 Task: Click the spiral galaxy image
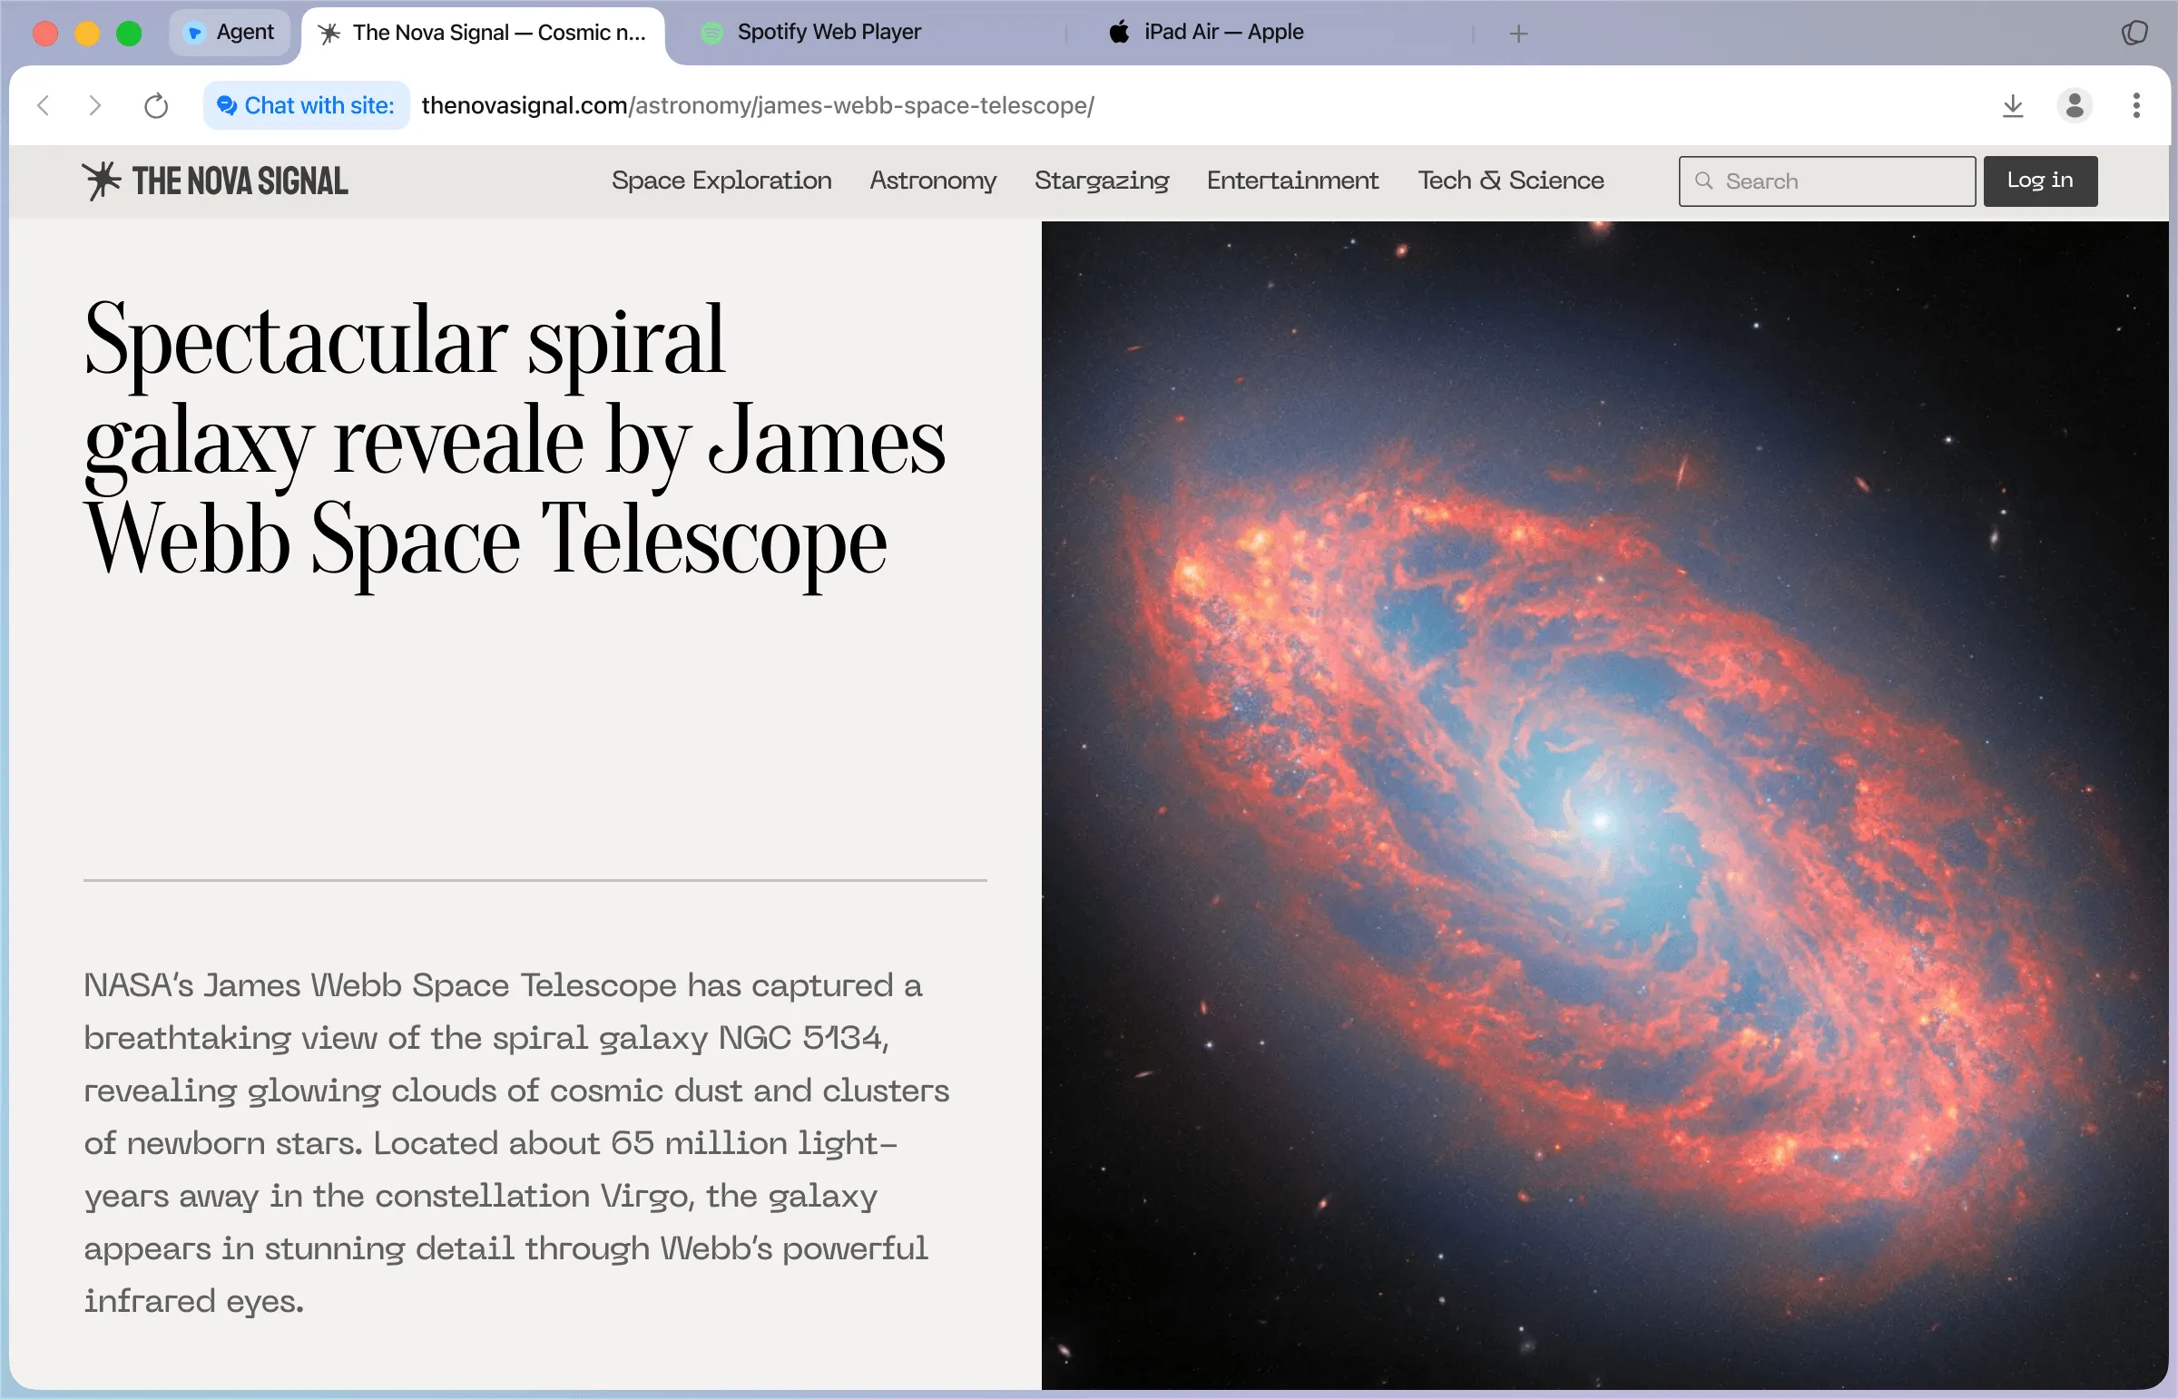click(x=1604, y=804)
